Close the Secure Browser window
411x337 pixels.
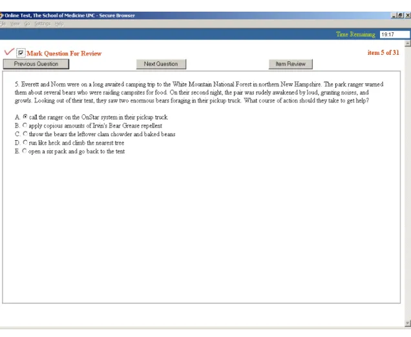tap(408, 15)
